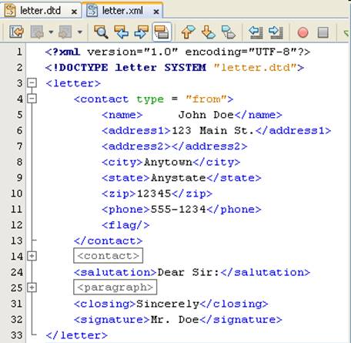Expand the folded contact block on line 14
This screenshot has width=351, height=343.
(32, 256)
